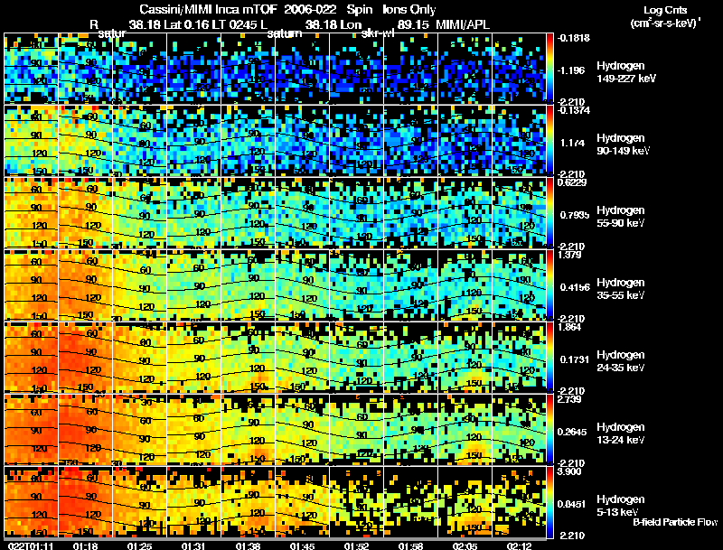The height and width of the screenshot is (550, 723).
Task: Click the '3.900' colorbar value
Action: coord(569,471)
